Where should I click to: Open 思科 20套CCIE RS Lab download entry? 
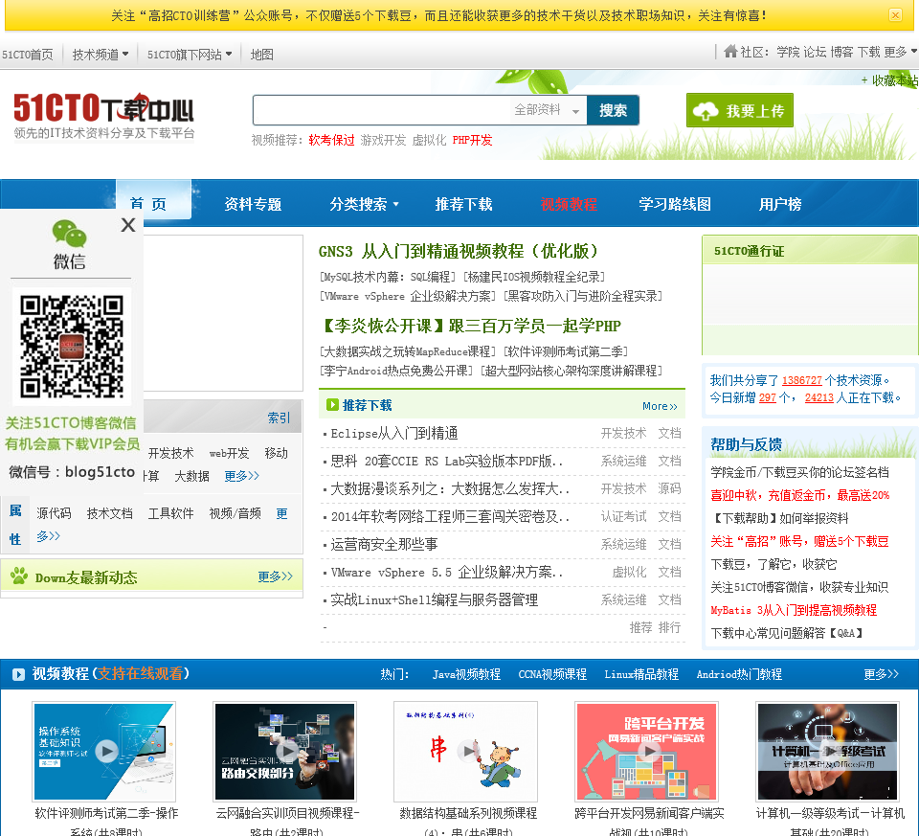click(447, 461)
